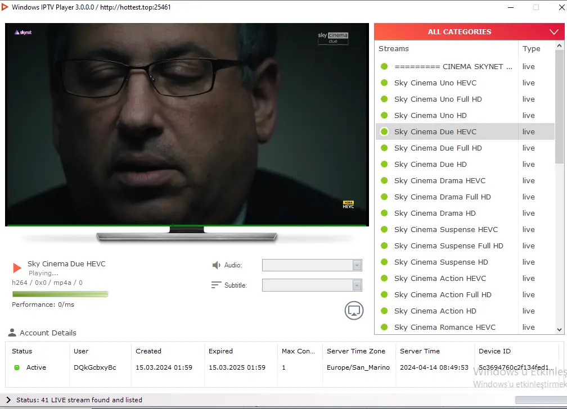Click green dot of Sky Cinema Uno HD
567x409 pixels.
click(x=384, y=115)
